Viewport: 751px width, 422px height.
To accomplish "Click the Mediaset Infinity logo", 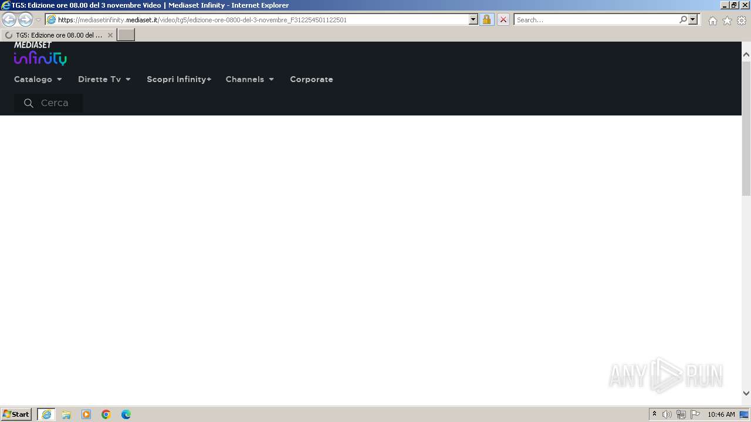I will (40, 53).
